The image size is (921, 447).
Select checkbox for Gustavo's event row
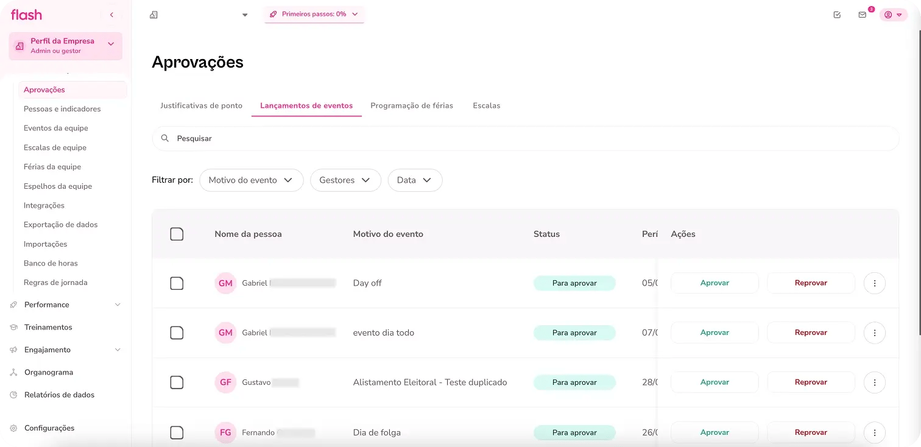point(177,382)
